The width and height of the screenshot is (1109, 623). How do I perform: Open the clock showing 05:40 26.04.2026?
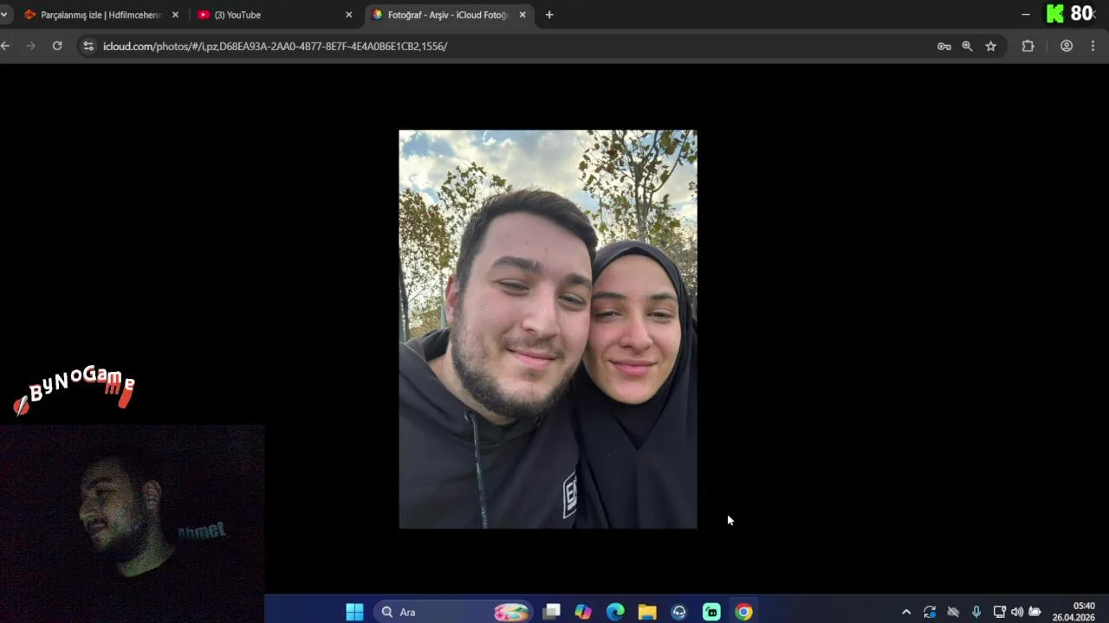pos(1073,612)
